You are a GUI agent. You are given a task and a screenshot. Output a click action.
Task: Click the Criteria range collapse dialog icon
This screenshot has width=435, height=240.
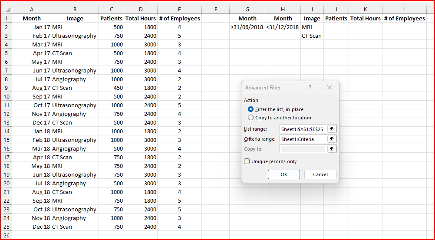[332, 139]
